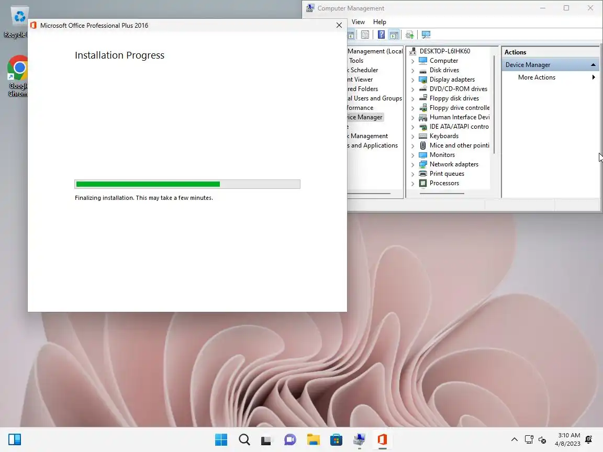Click the device list horizontal scrollbar
Viewport: 603px width, 452px height.
pyautogui.click(x=441, y=194)
